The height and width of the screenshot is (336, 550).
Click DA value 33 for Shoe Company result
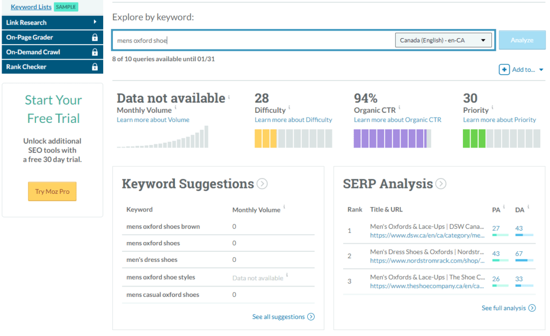pos(519,279)
